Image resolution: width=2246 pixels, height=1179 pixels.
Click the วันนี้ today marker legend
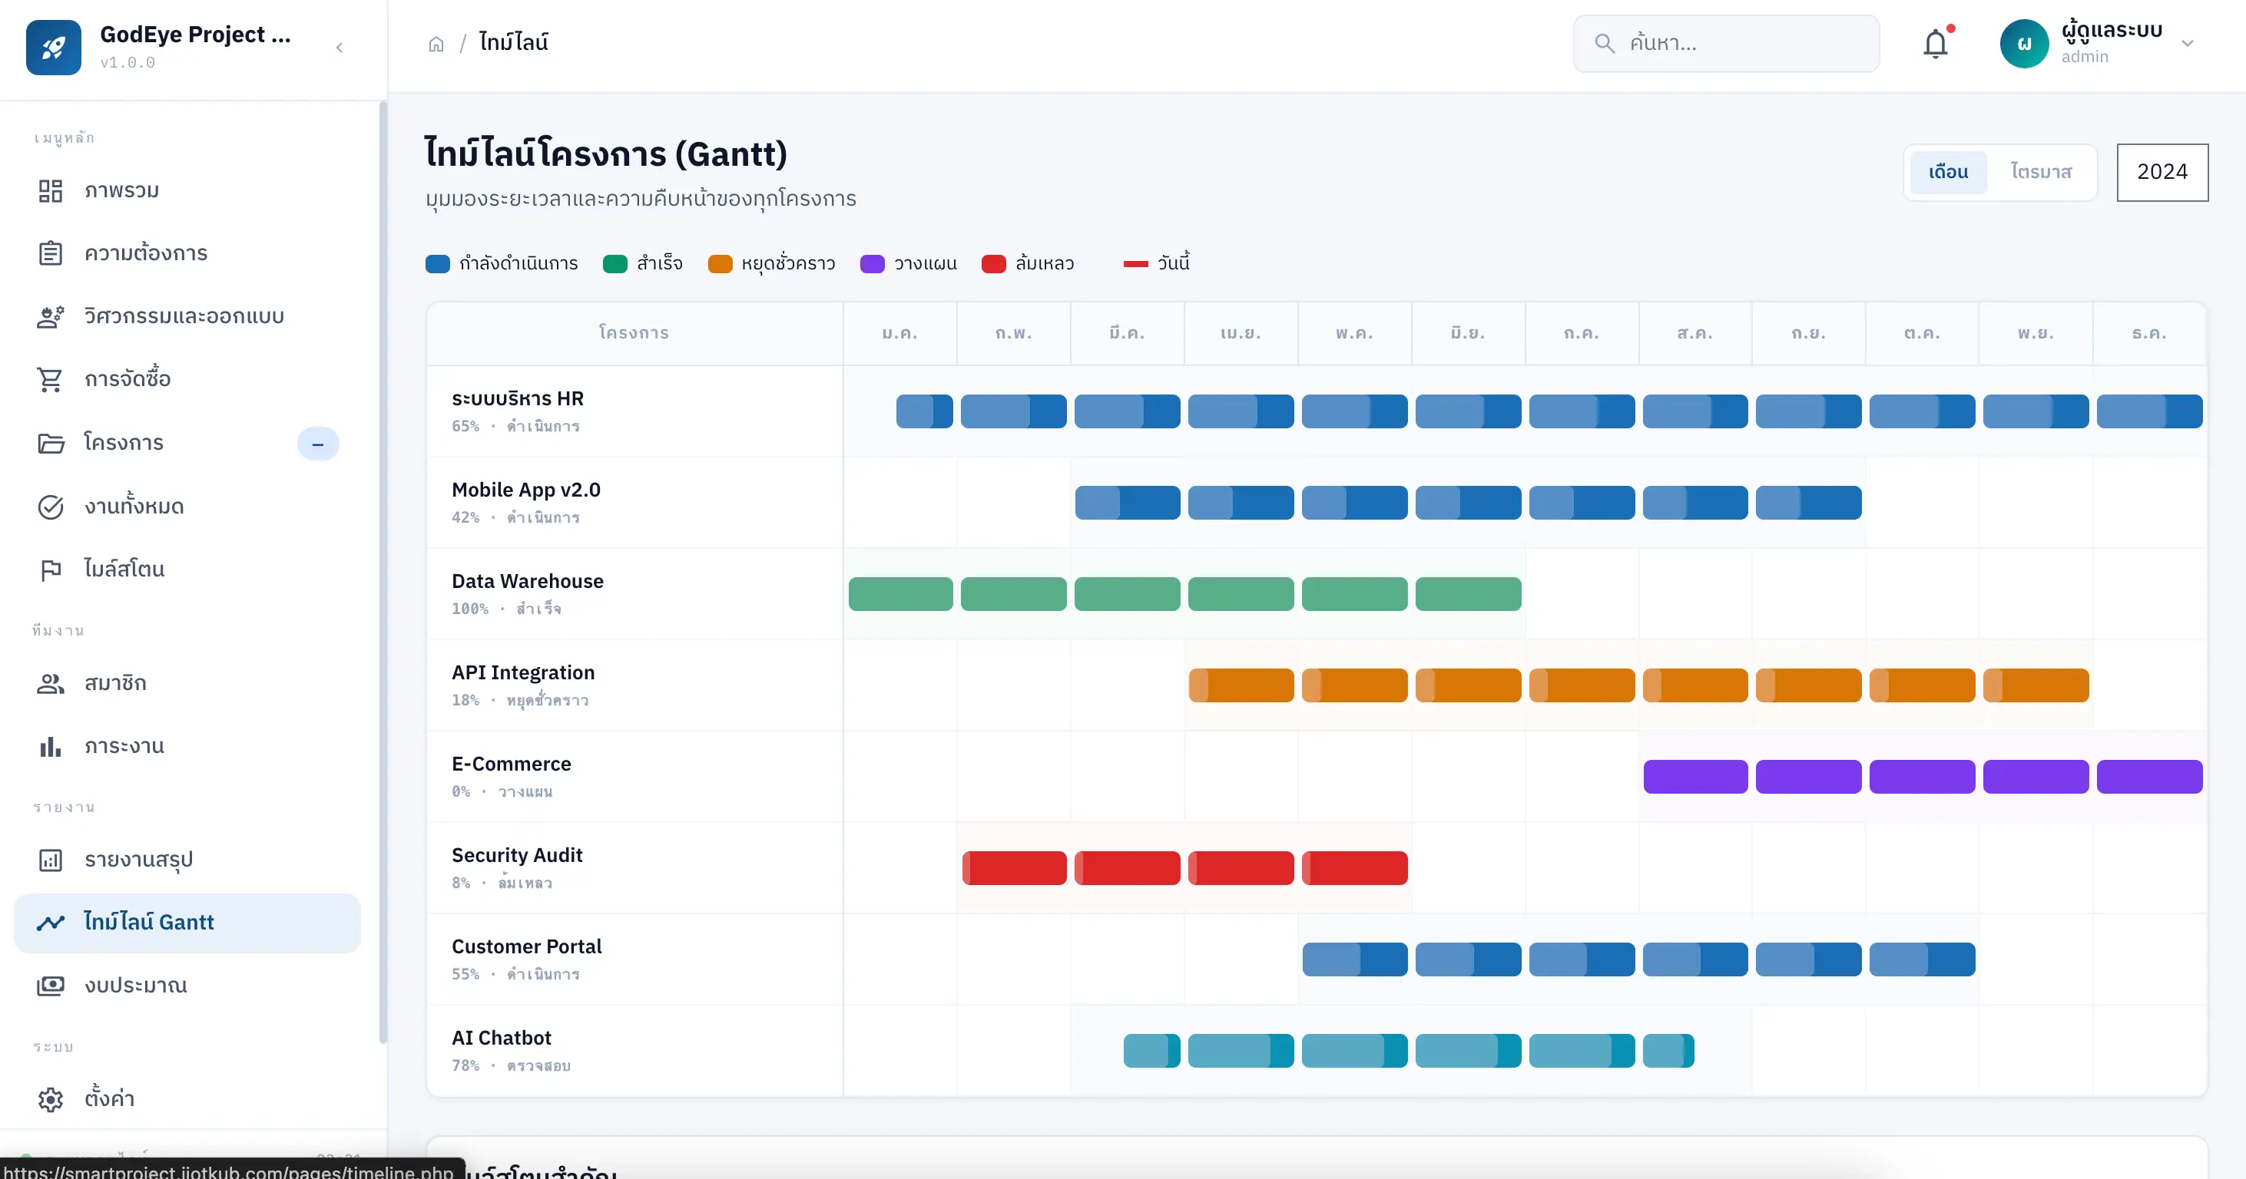point(1156,263)
